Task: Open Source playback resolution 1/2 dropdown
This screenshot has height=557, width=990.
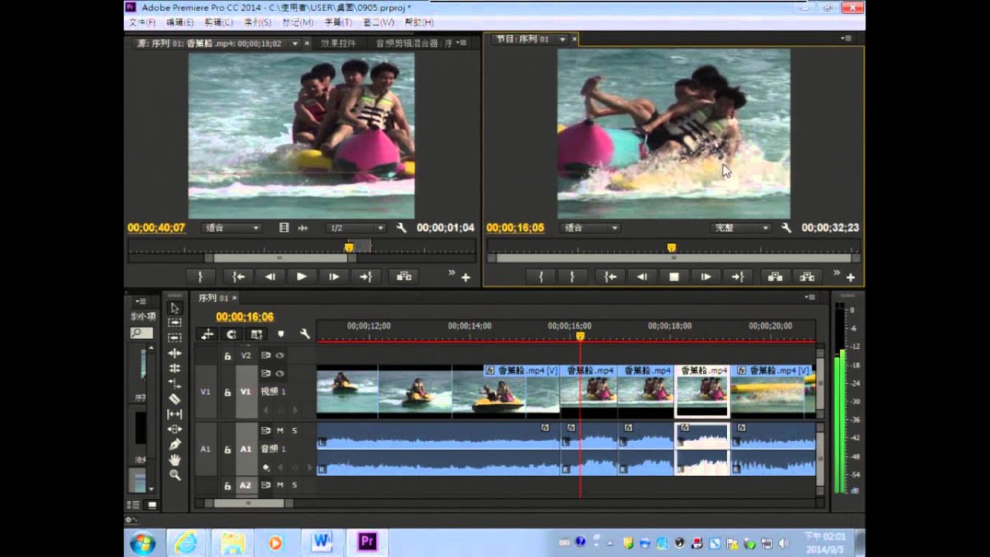Action: click(x=356, y=228)
